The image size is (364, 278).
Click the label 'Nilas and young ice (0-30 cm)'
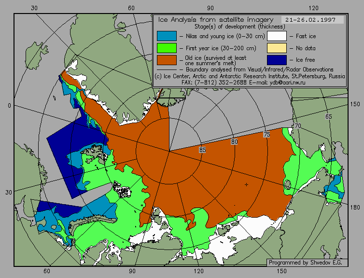click(225, 36)
